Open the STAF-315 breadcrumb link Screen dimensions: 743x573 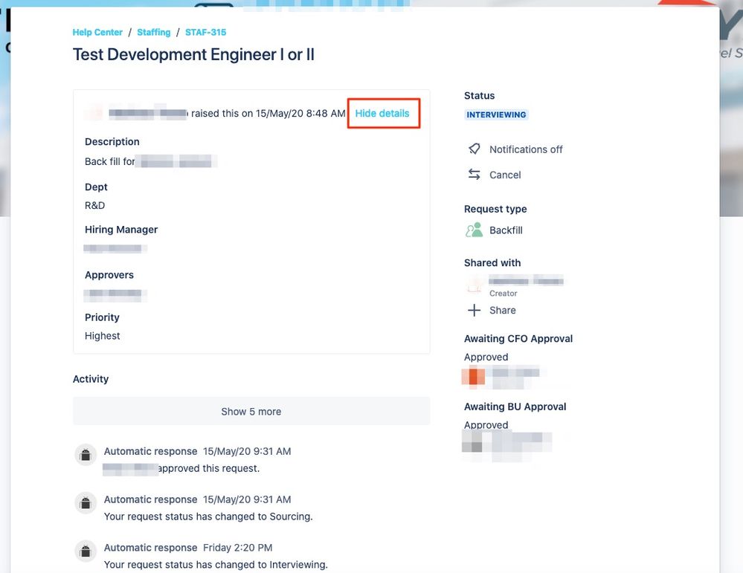tap(206, 32)
